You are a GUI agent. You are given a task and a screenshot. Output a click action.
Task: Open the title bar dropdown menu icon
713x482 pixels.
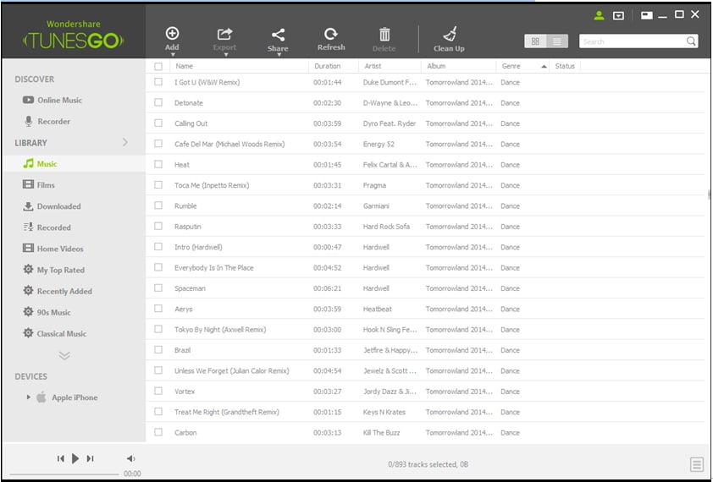pyautogui.click(x=618, y=16)
